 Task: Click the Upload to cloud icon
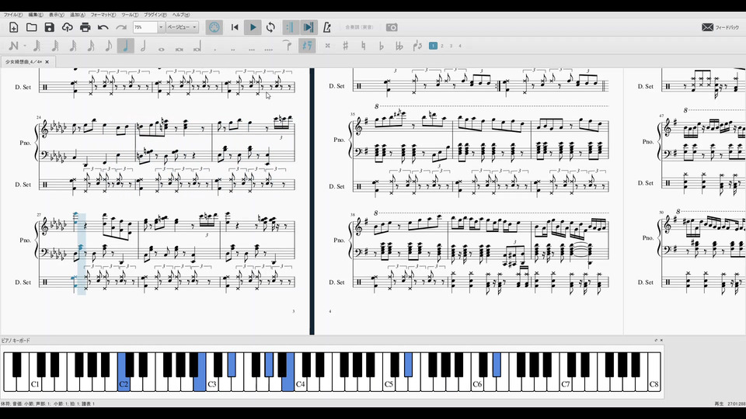coord(67,27)
